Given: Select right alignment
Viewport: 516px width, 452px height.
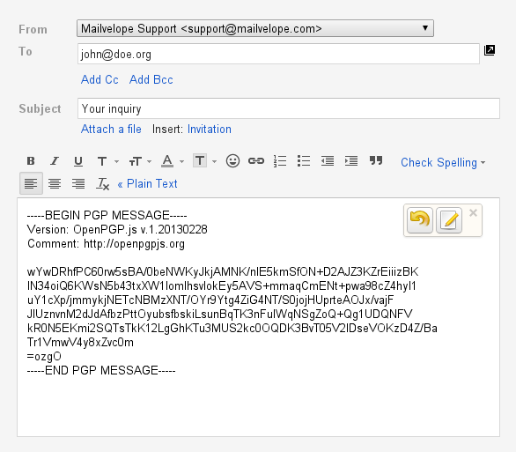Looking at the screenshot, I should pyautogui.click(x=78, y=183).
